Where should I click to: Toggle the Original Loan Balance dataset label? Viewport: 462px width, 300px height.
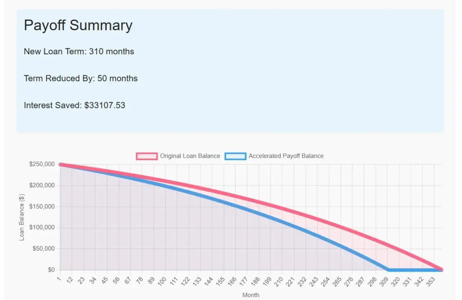190,156
